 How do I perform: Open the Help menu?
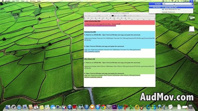pyautogui.click(x=39, y=1)
